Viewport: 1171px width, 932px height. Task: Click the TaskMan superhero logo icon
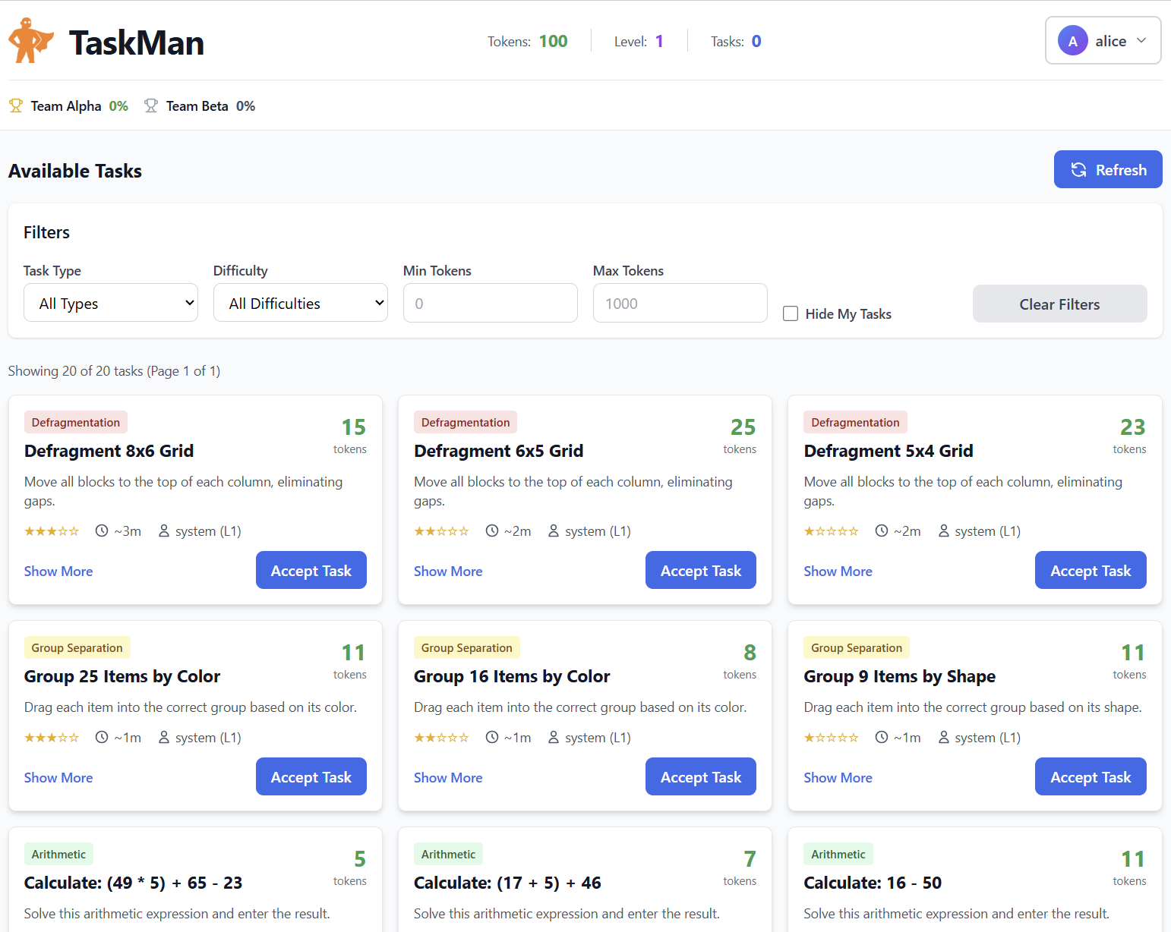(30, 41)
